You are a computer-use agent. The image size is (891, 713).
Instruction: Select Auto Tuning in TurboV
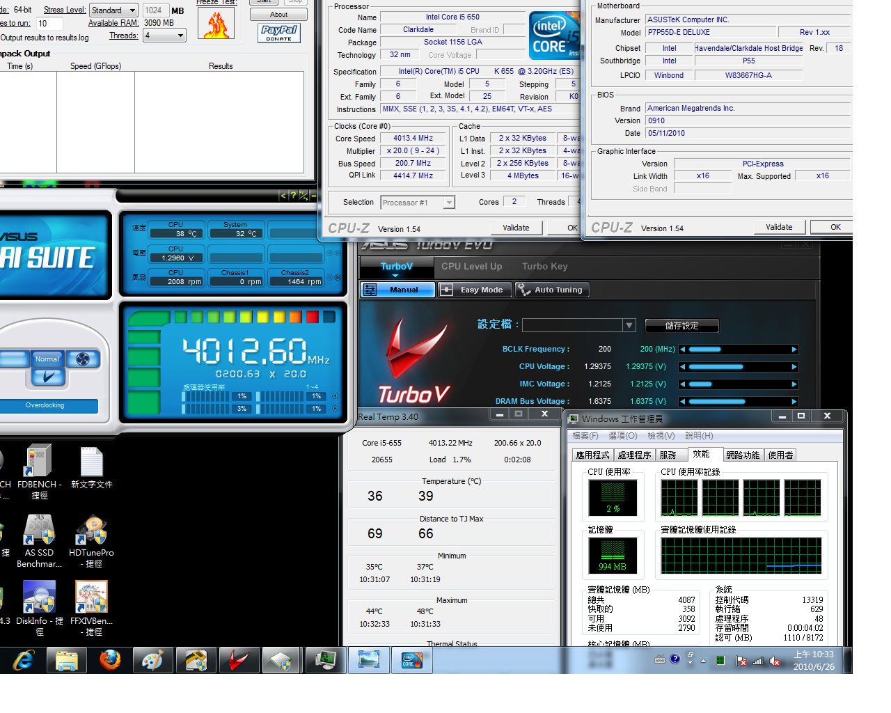tap(551, 290)
